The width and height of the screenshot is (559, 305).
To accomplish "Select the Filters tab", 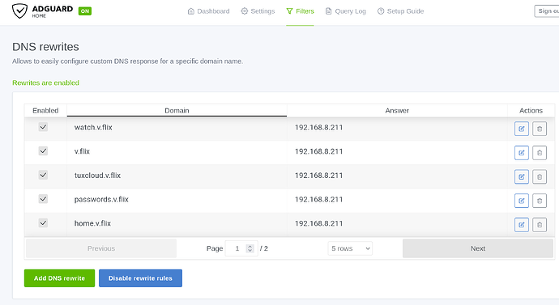I will pyautogui.click(x=300, y=11).
